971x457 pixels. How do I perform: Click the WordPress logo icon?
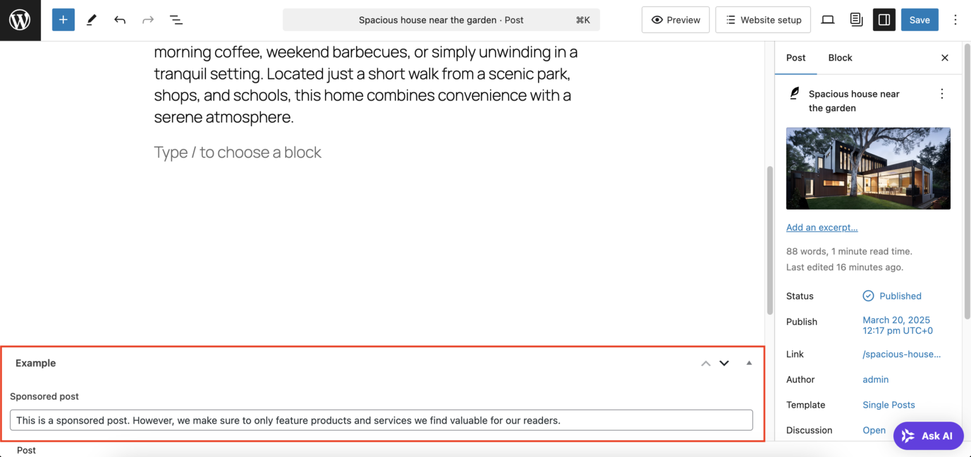point(20,20)
